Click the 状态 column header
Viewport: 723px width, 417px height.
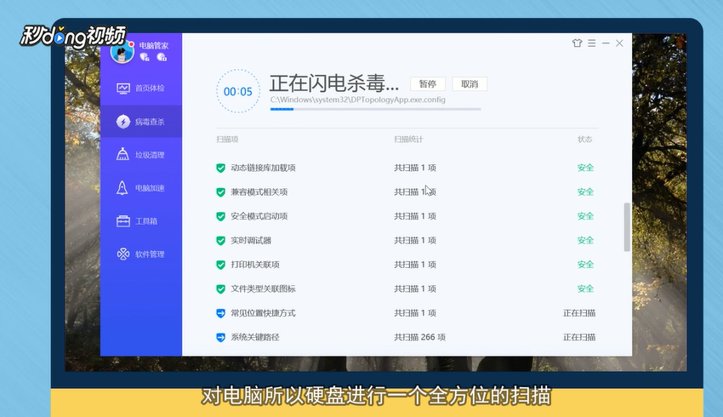(584, 140)
